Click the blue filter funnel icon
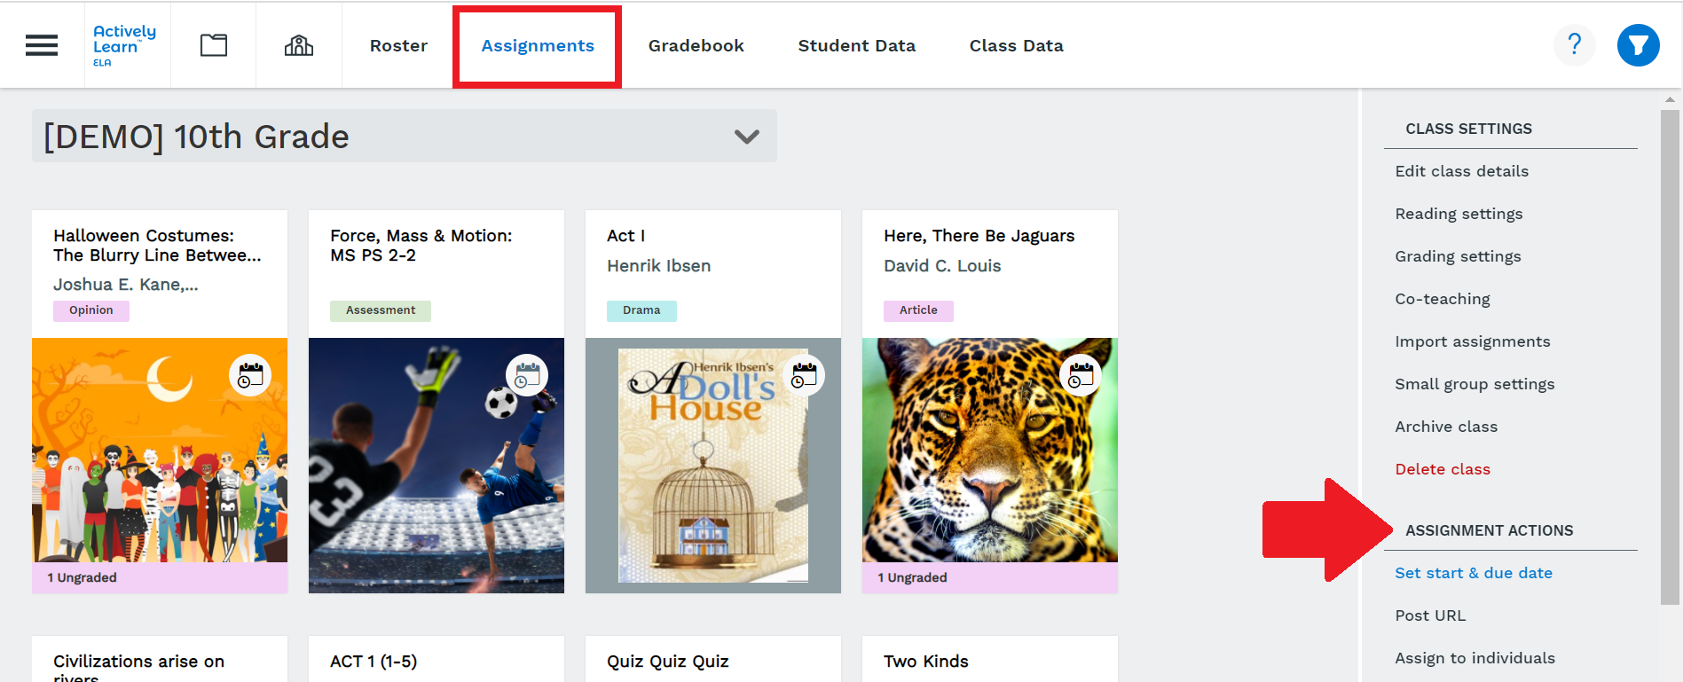 click(1638, 45)
